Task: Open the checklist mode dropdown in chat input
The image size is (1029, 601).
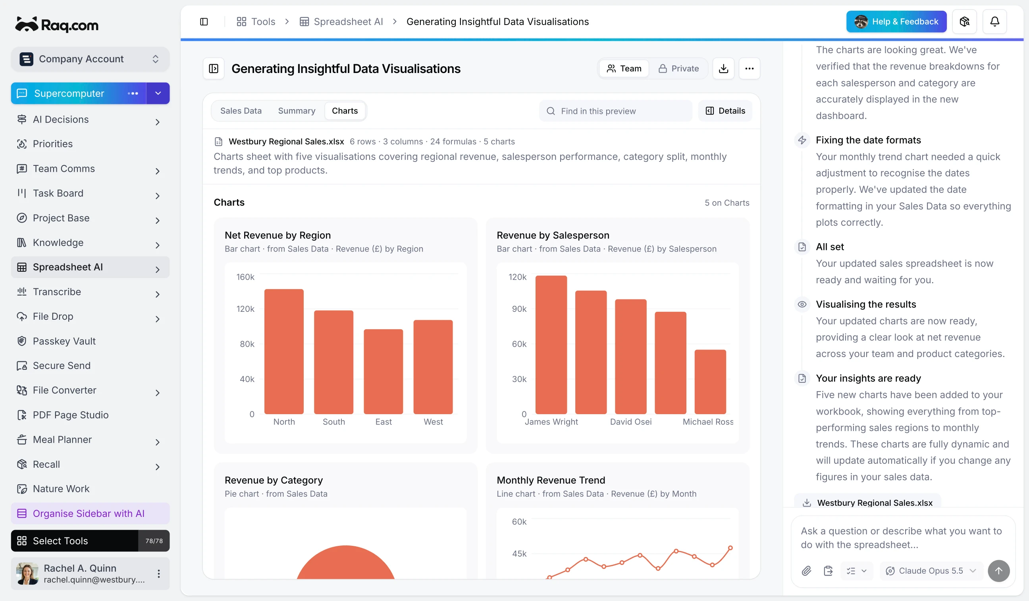Action: 856,570
